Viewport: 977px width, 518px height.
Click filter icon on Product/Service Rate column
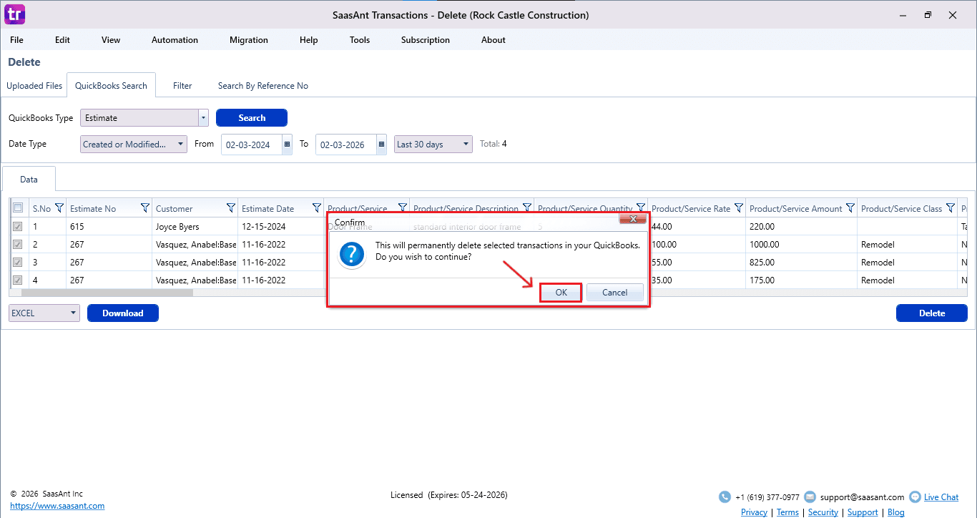click(x=739, y=208)
